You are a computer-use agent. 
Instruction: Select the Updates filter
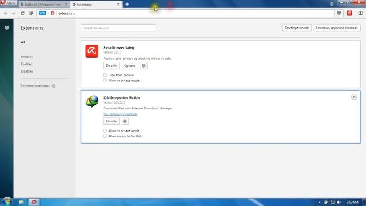coord(27,57)
